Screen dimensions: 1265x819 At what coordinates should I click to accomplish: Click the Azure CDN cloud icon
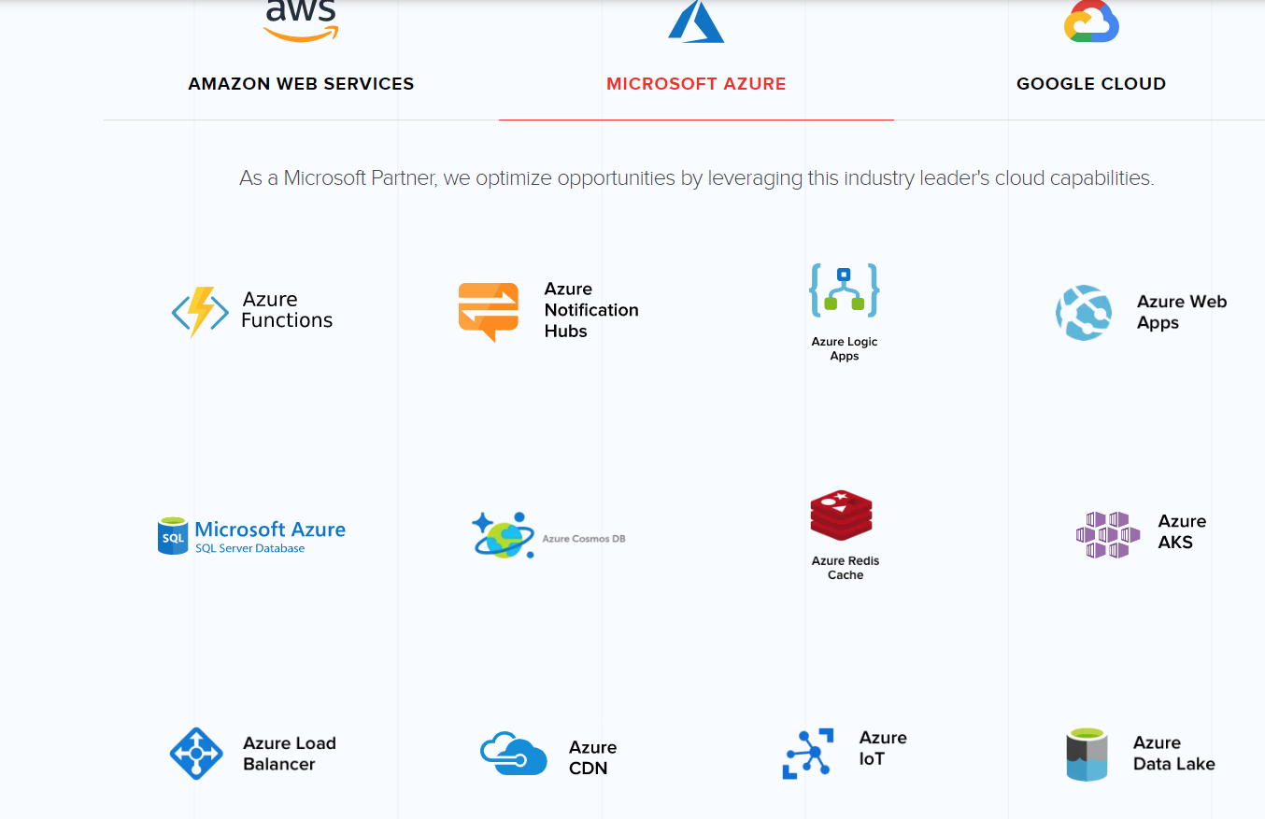point(513,754)
